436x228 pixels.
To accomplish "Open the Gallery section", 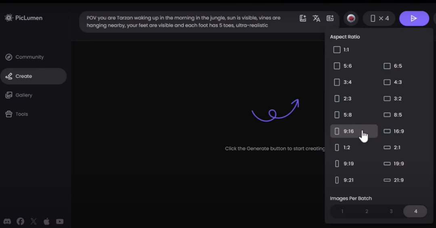I will coord(24,95).
